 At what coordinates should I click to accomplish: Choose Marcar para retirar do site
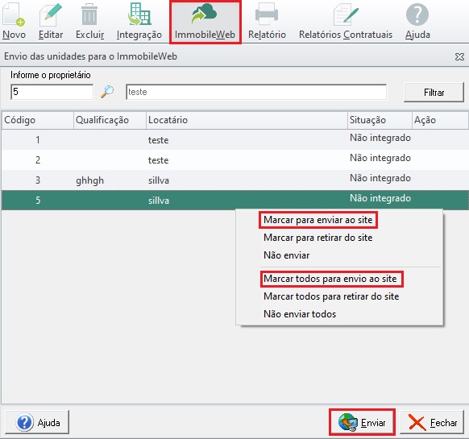pos(318,238)
